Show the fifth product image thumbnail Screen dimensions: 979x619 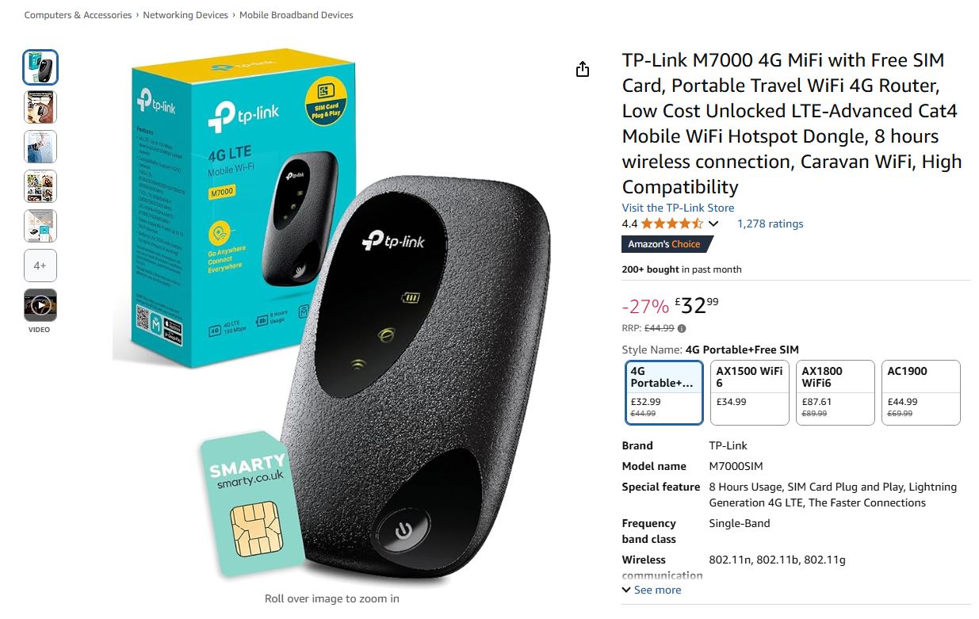(40, 226)
